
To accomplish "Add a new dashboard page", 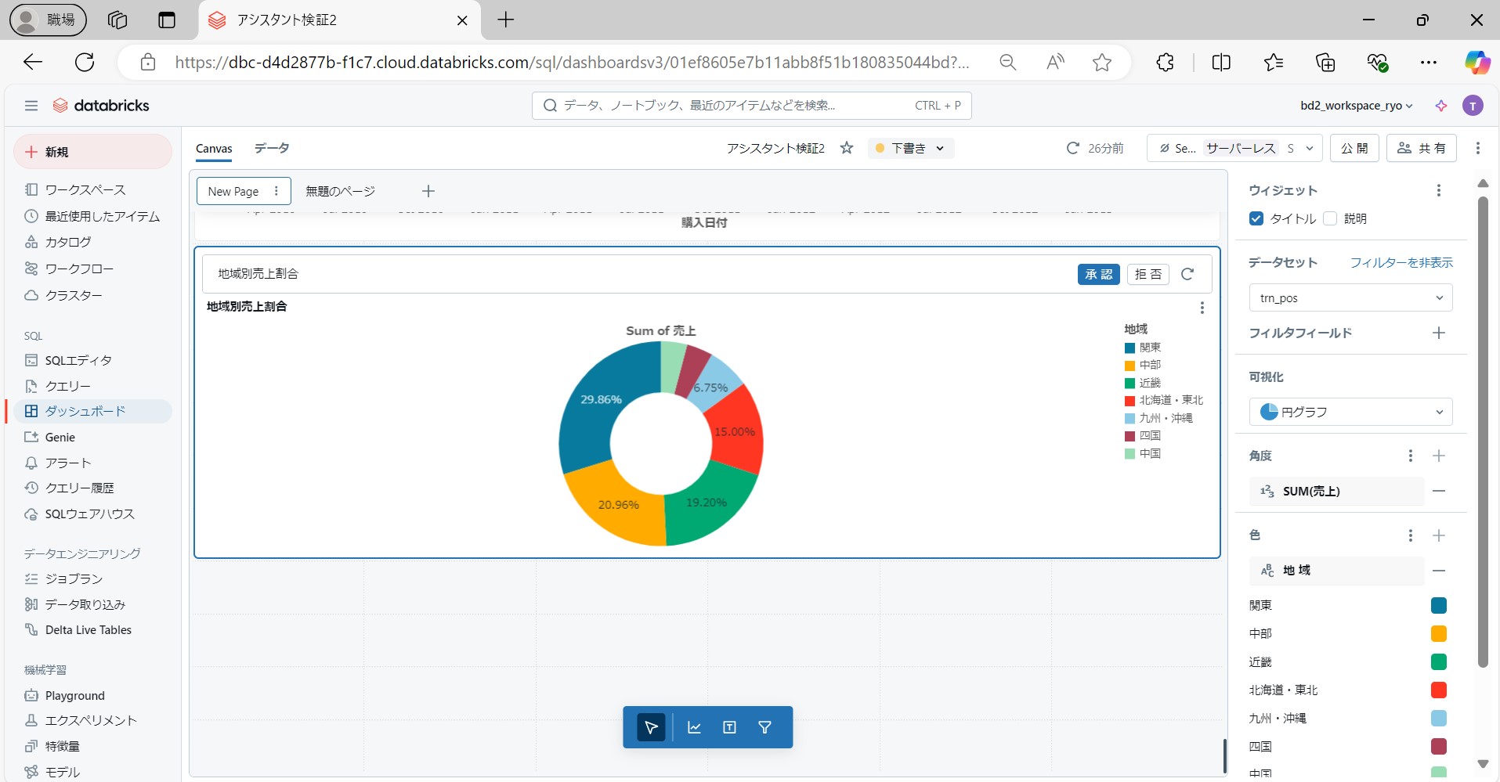I will point(428,191).
